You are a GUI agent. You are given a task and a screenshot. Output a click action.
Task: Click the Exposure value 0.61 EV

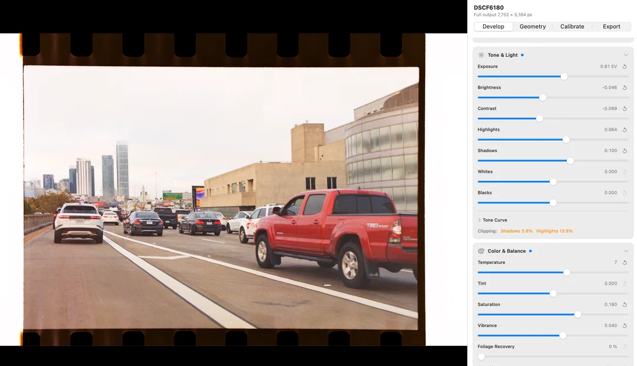click(x=608, y=67)
